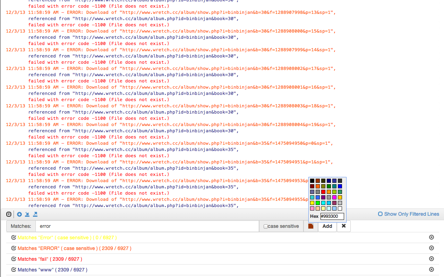Click the log line ending with p=13&sp=1
The image size is (444, 277).
point(171,12)
